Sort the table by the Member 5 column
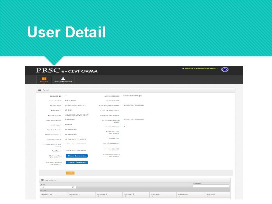 (190, 195)
